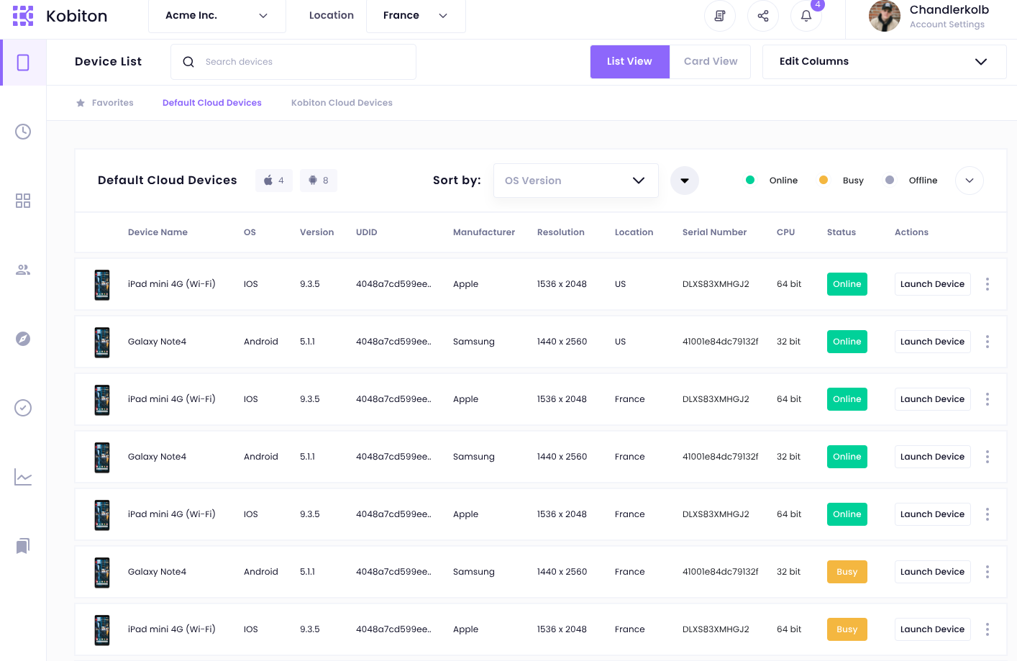Open the France location dropdown
This screenshot has width=1017, height=661.
(416, 16)
